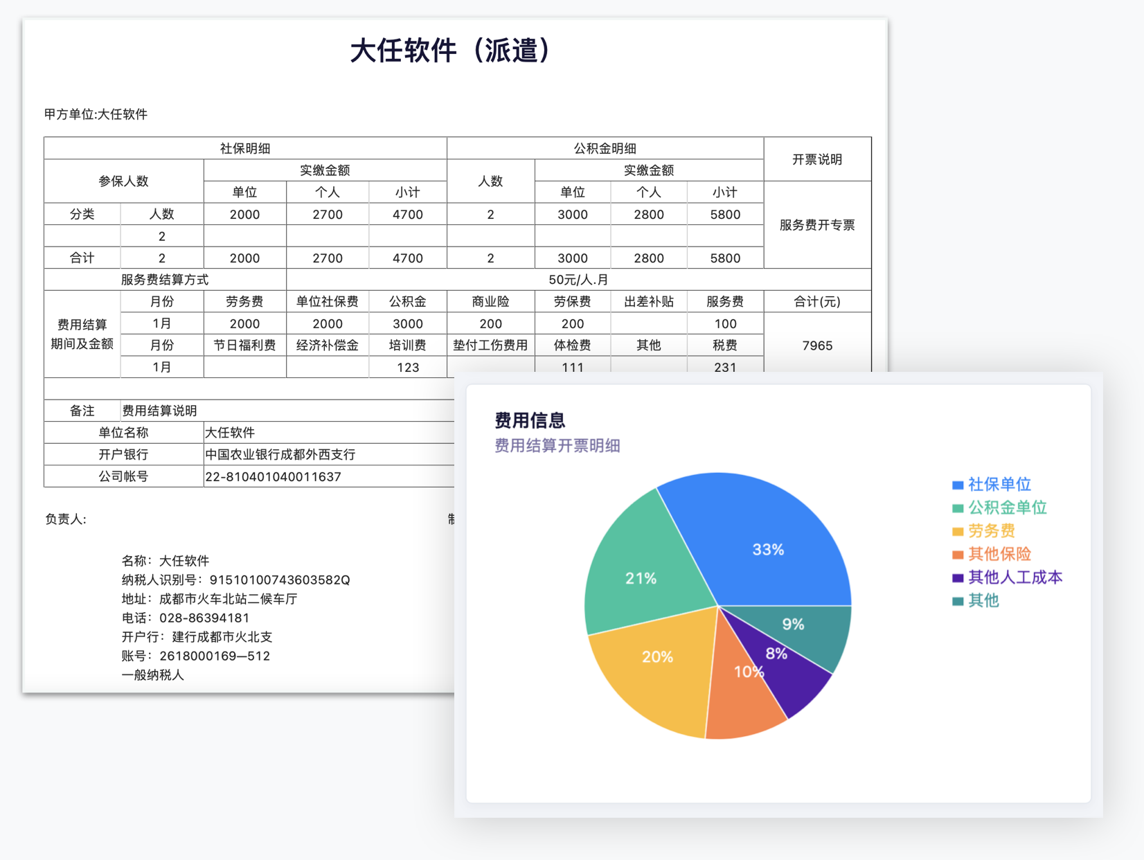Select the 劳务费 column header
This screenshot has width=1144, height=860.
244,301
